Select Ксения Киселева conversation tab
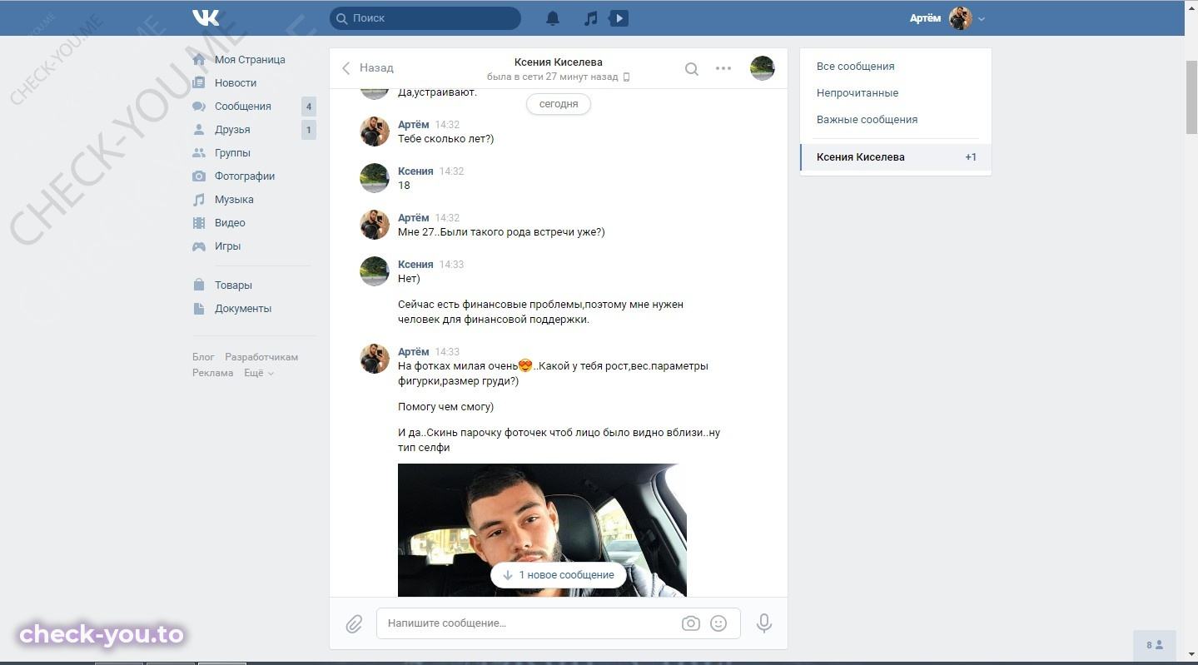 coord(896,157)
